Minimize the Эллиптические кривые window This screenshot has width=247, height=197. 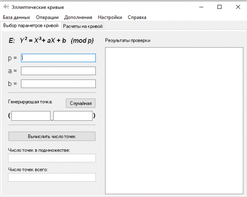[201, 7]
